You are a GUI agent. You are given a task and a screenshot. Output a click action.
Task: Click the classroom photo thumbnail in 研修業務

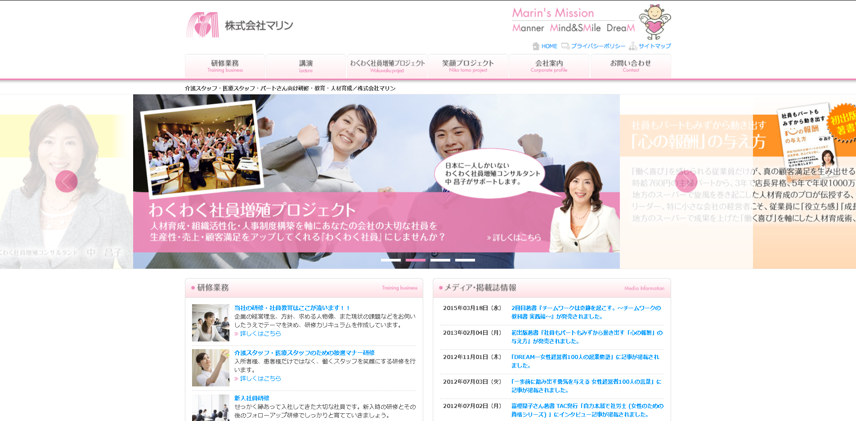210,322
